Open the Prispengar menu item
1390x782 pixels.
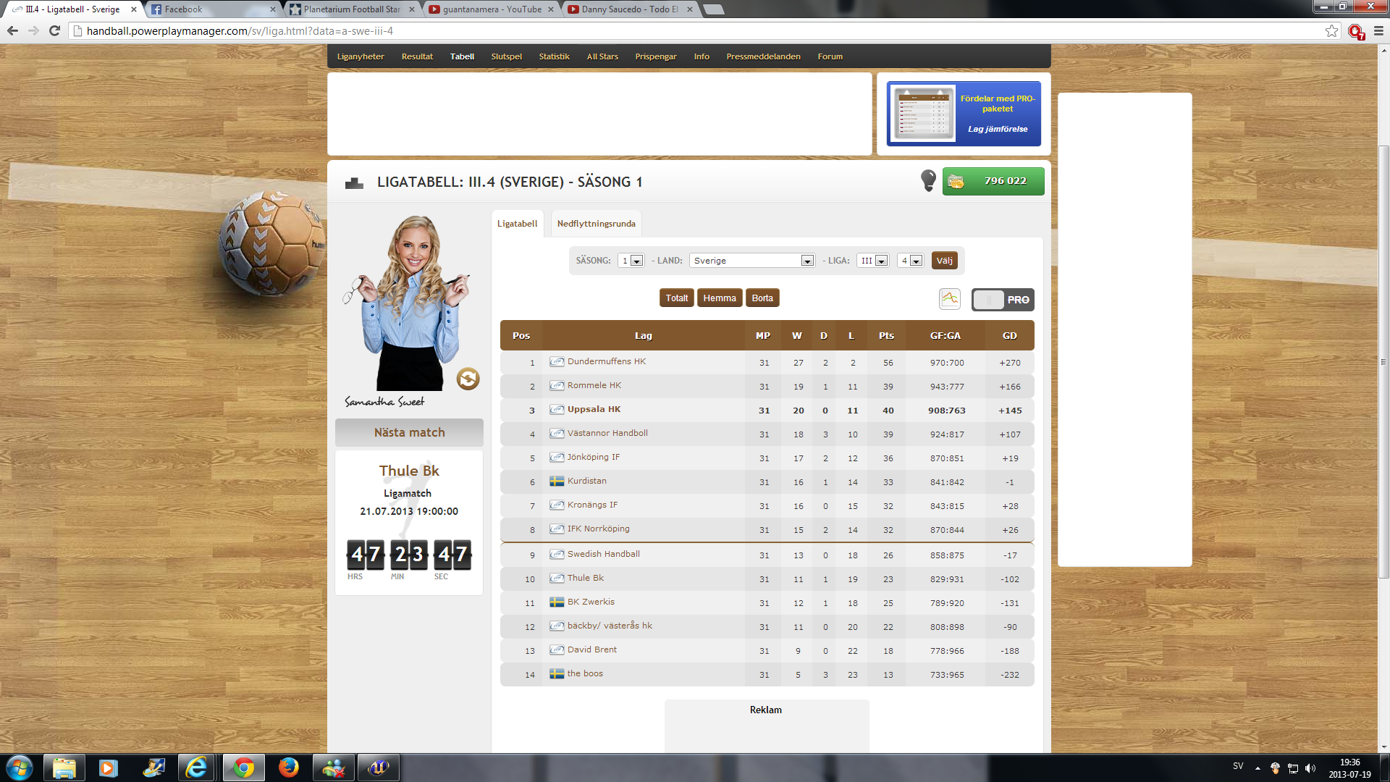(x=656, y=56)
